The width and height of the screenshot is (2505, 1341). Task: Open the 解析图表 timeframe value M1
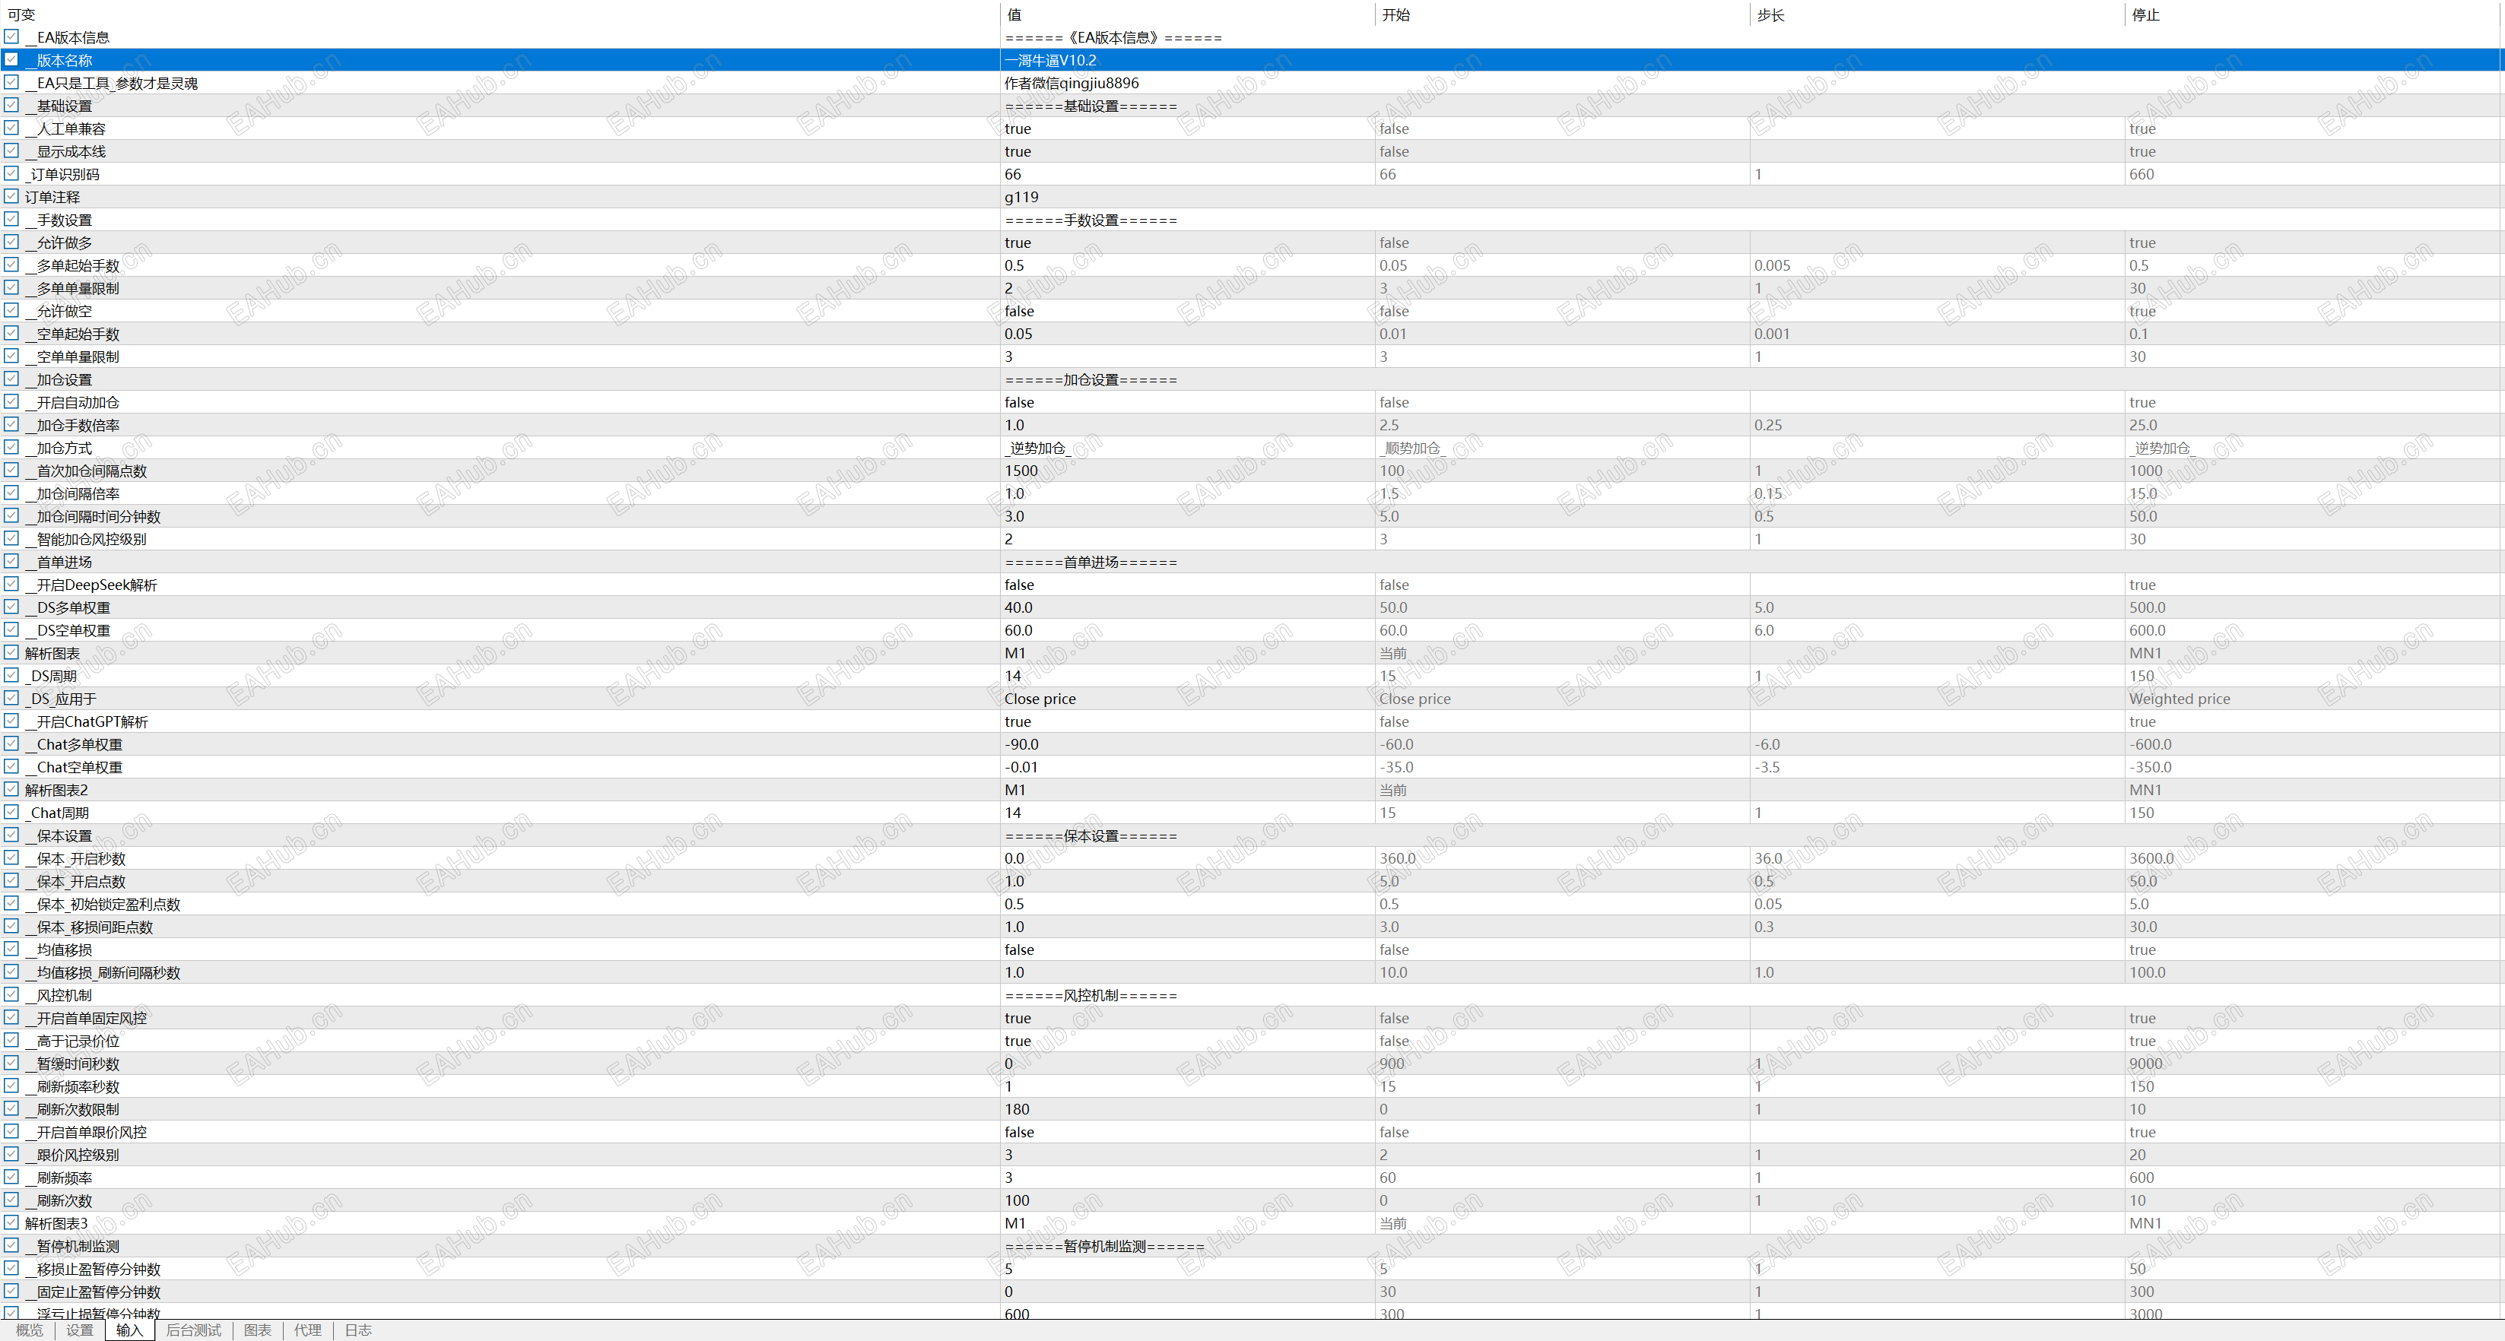[1014, 652]
